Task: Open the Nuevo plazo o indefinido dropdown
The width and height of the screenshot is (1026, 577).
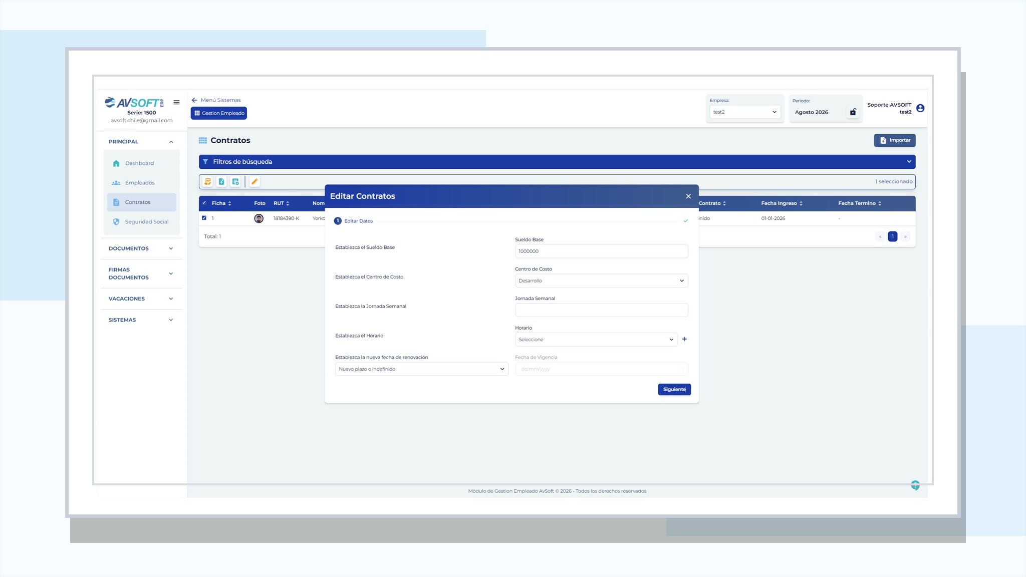Action: coord(421,369)
